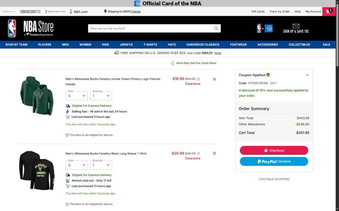This screenshot has width=339, height=211.
Task: Open the T-shirt Size dropdown
Action: [76, 165]
